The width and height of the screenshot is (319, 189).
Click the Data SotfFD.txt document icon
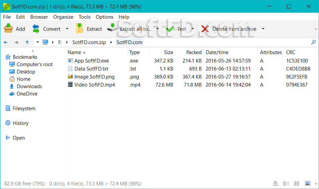click(70, 68)
